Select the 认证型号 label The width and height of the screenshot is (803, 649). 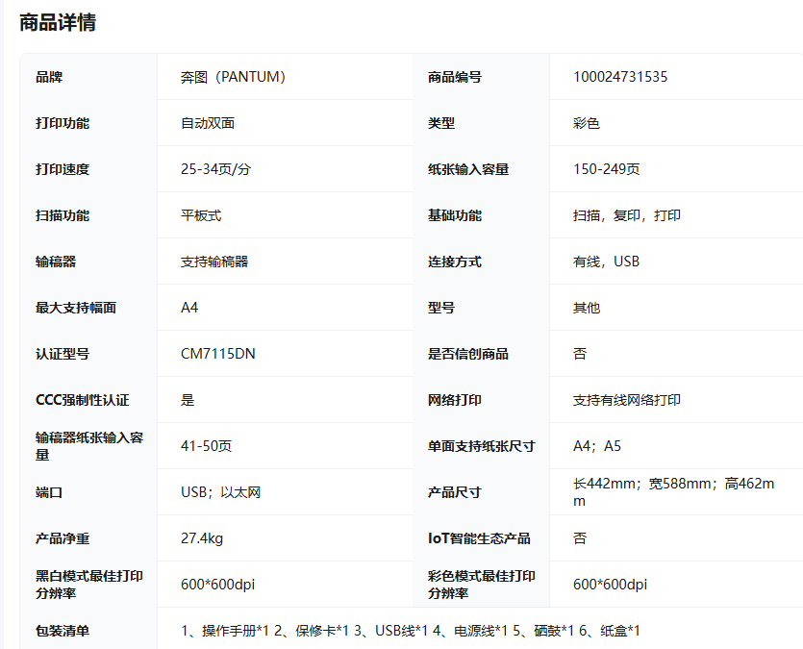[63, 353]
